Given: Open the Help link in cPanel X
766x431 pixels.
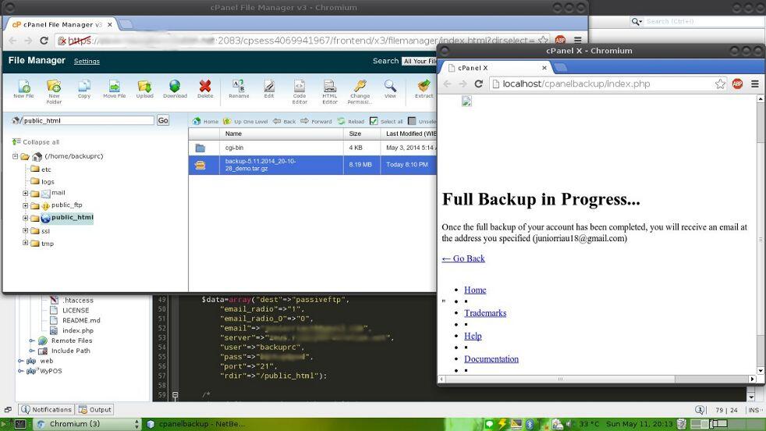Looking at the screenshot, I should pos(473,336).
